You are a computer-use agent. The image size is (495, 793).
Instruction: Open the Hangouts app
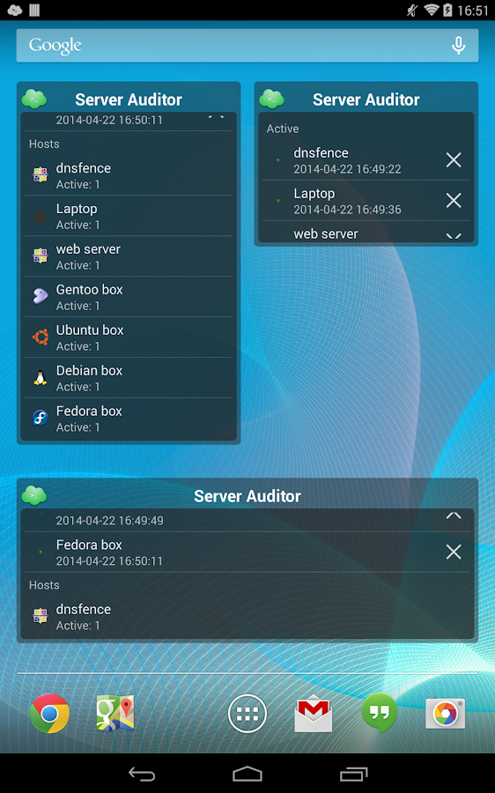click(x=380, y=713)
